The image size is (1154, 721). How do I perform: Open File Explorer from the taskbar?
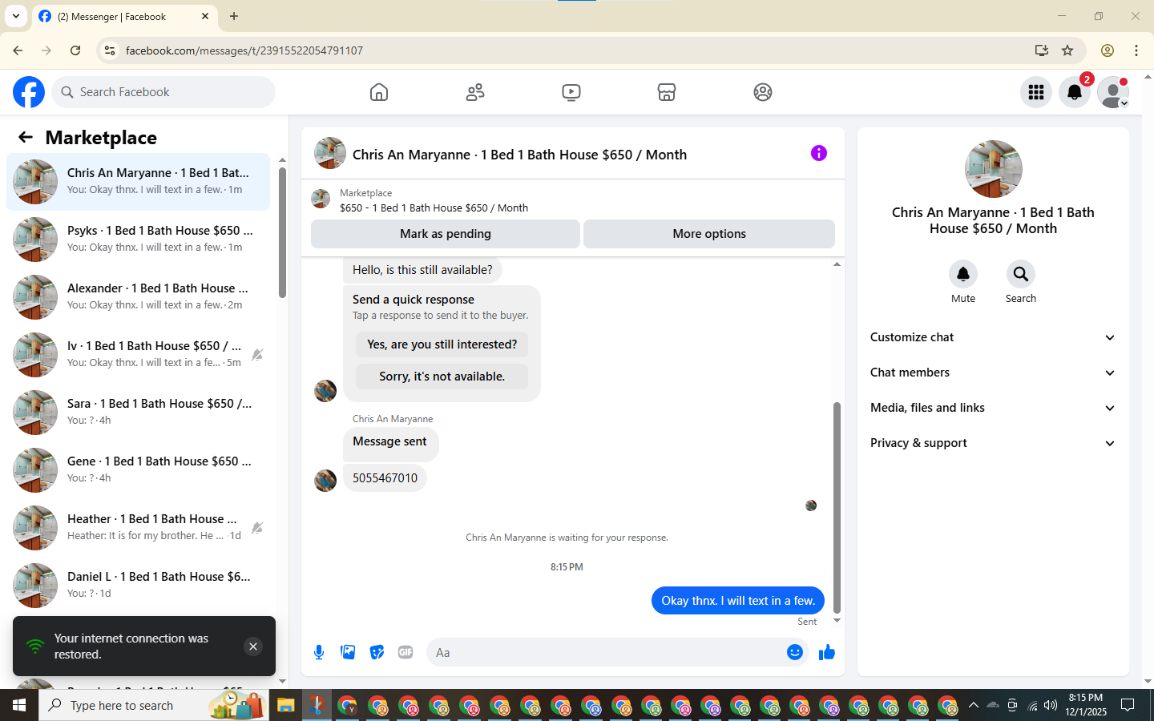(286, 705)
